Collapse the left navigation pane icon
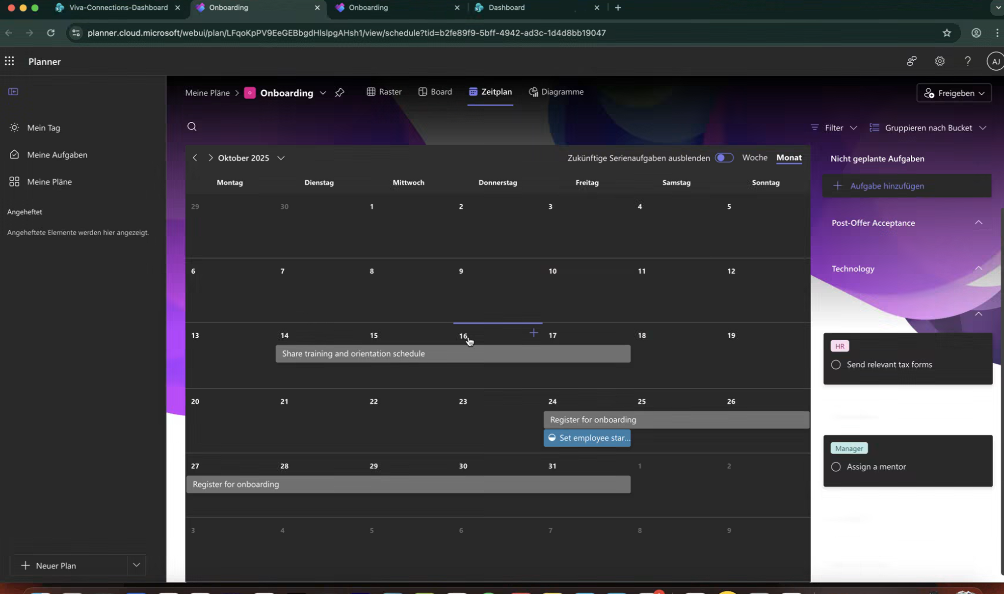 (x=13, y=92)
